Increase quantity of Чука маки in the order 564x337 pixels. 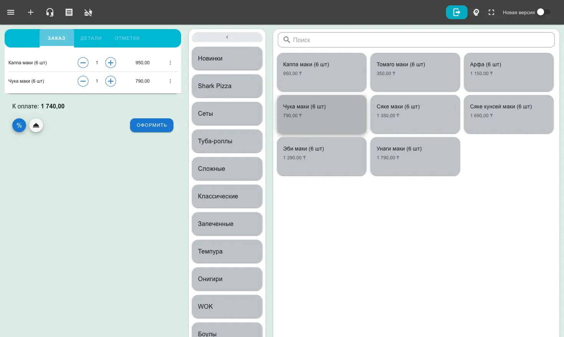tap(110, 81)
